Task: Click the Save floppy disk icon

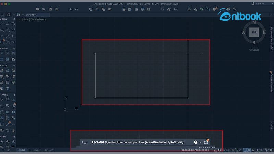Action: pyautogui.click(x=50, y=9)
